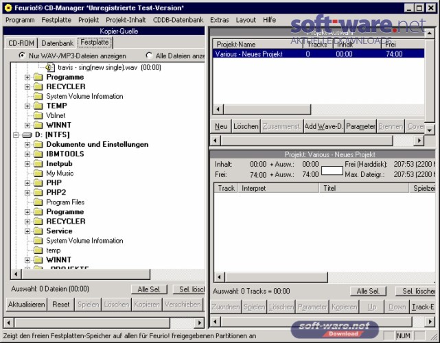This screenshot has height=343, width=440.
Task: Click the My Music folder icon
Action: 38,173
